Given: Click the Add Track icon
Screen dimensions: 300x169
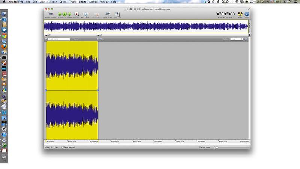Looking at the screenshot, I should 85,14.
